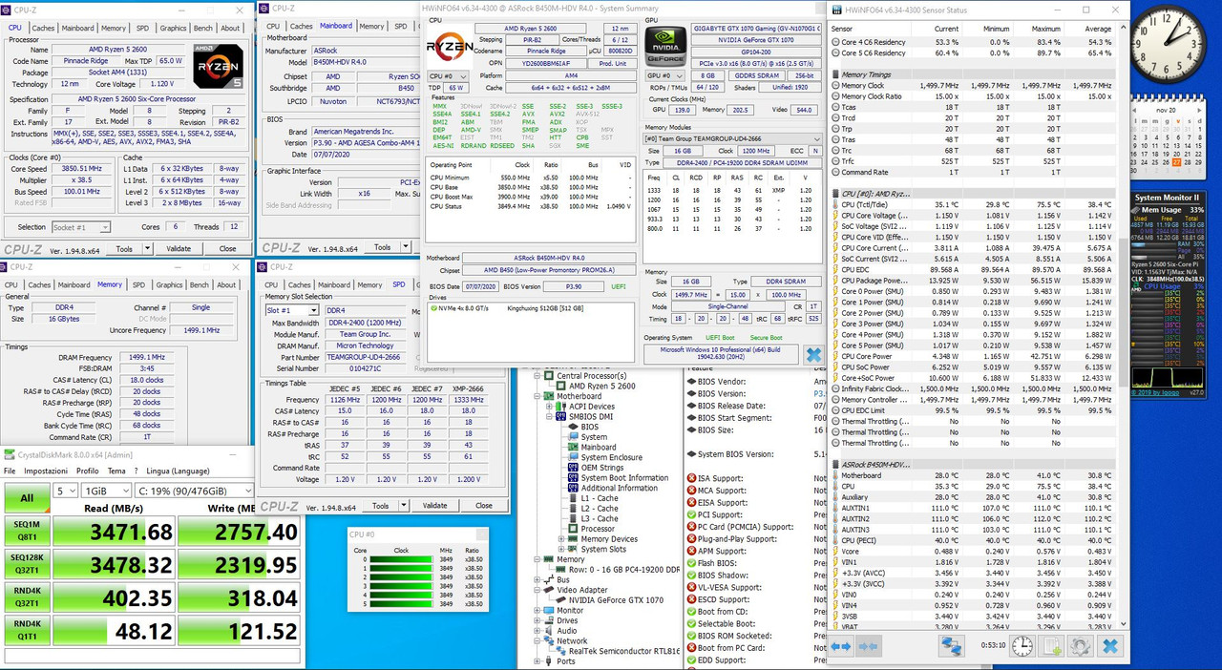
Task: Click the All benchmark button in CrystalDiskMark
Action: coord(27,497)
